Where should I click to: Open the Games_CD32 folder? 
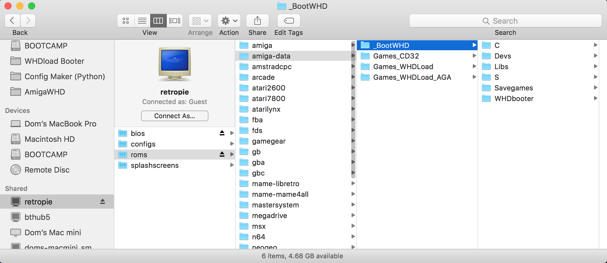tap(417, 56)
